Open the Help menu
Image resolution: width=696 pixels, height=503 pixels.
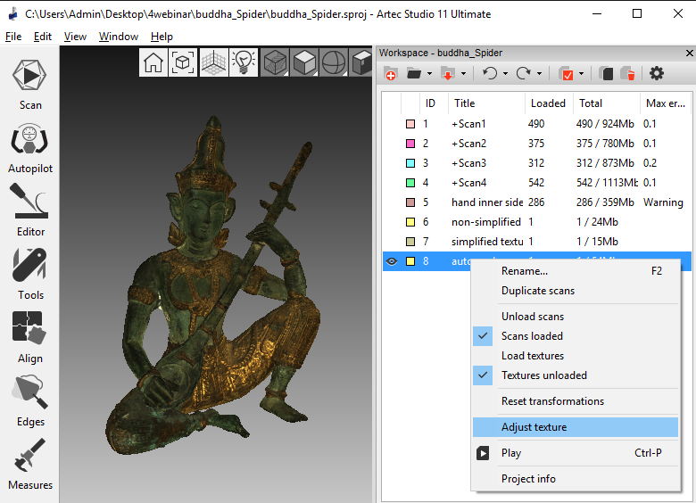162,37
